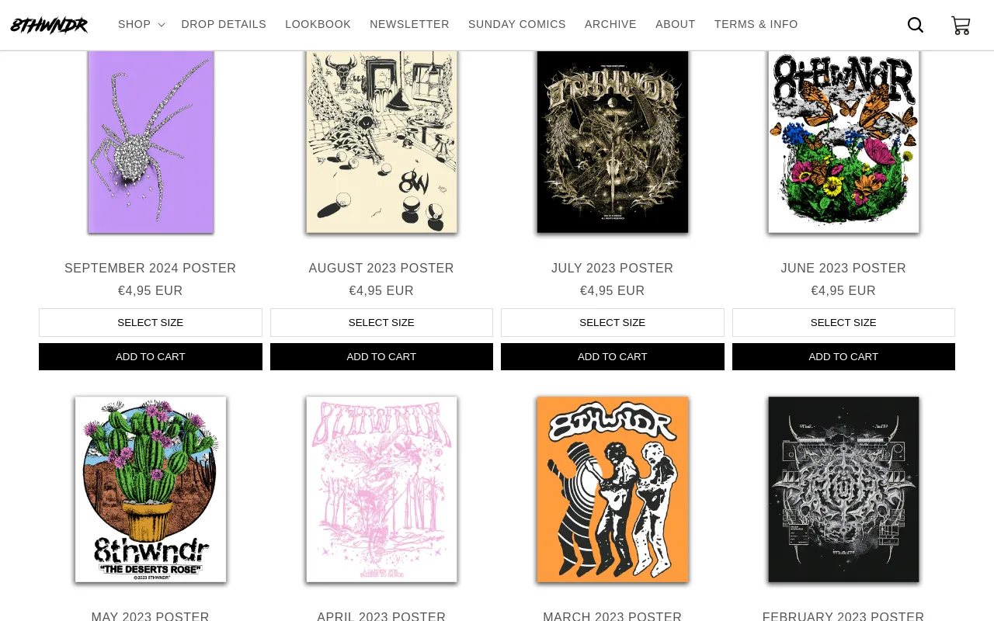Open Select Size for September 2024 Poster
994x621 pixels.
click(x=151, y=322)
